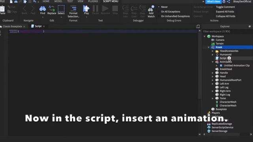
Task: Click the Add Watch icon
Action: point(151,9)
